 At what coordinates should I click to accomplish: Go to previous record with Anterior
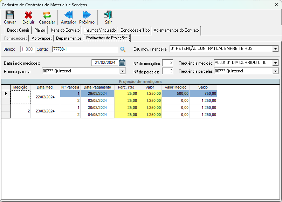68,15
